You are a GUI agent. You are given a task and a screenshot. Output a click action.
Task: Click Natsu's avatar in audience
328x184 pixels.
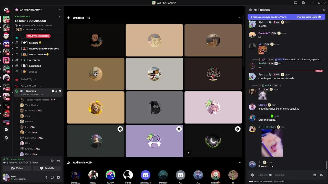(x=93, y=175)
